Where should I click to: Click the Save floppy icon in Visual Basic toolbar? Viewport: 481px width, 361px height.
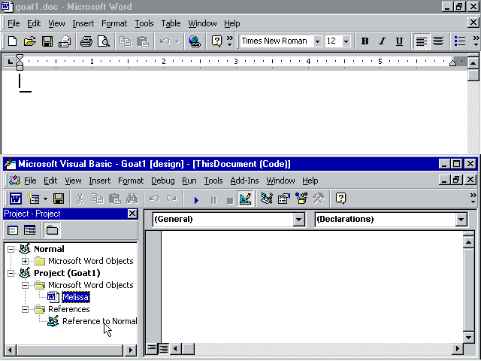(x=59, y=199)
